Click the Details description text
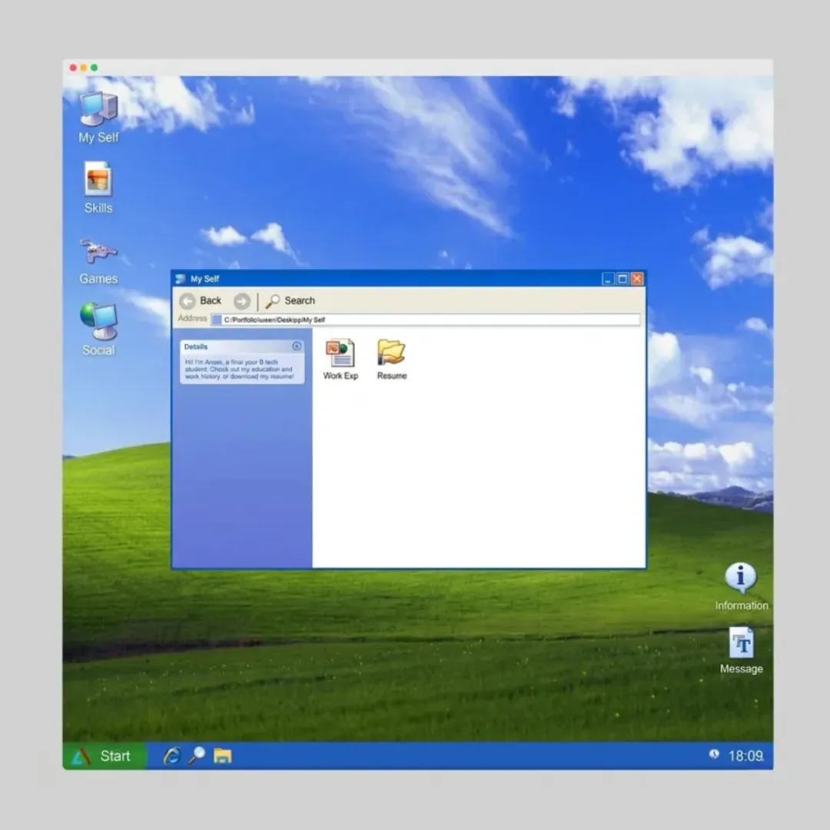The width and height of the screenshot is (830, 830). (x=239, y=369)
